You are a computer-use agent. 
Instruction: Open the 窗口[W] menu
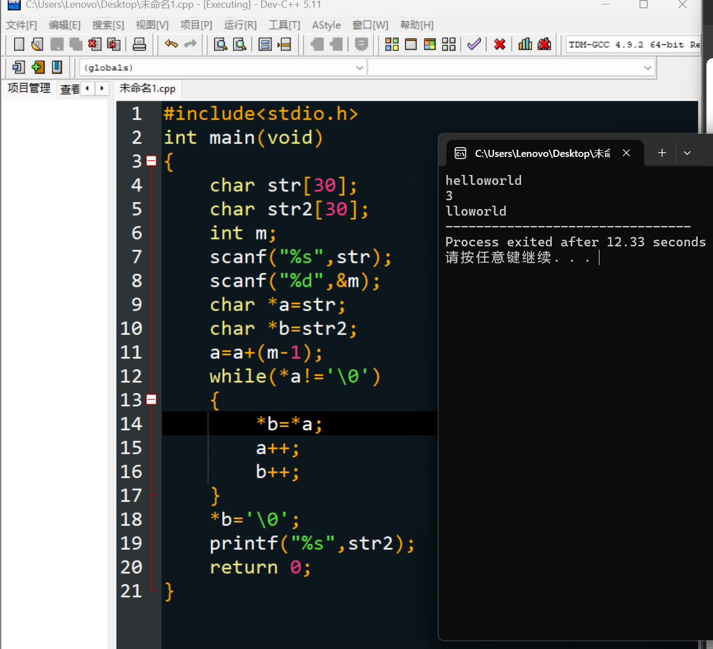(x=370, y=25)
